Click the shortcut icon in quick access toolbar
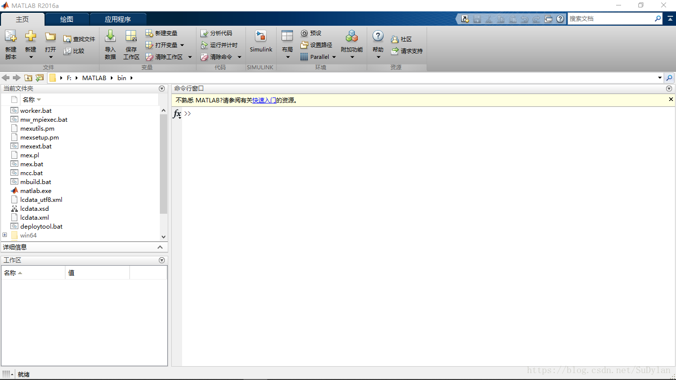 click(465, 19)
